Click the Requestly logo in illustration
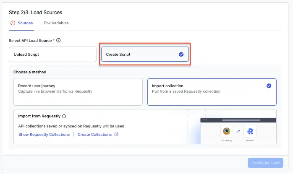This screenshot has height=174, width=293. 250,131
